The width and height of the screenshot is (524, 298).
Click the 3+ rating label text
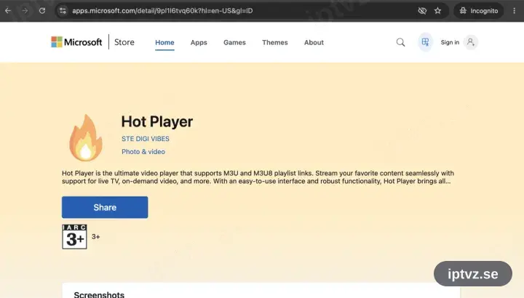95,237
